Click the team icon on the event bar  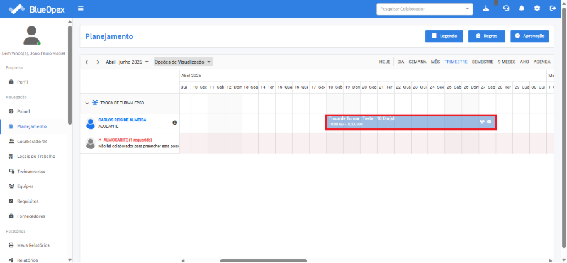(481, 121)
